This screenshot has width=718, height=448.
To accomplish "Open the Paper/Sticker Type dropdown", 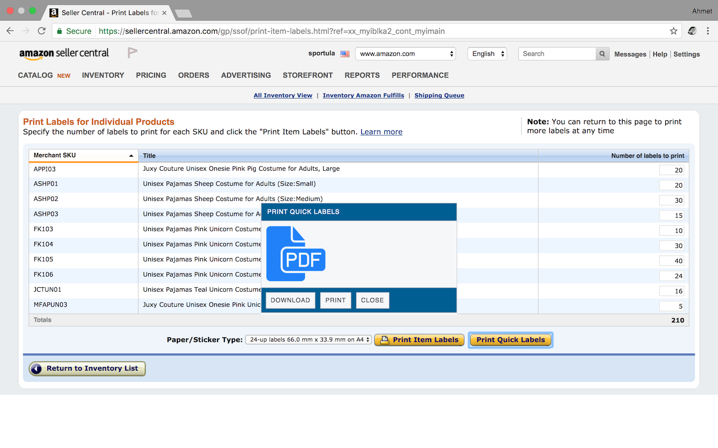I will pyautogui.click(x=309, y=339).
